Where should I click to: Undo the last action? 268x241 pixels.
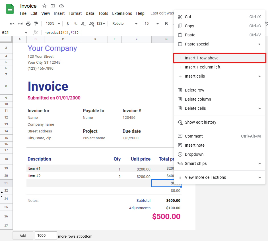(12, 24)
